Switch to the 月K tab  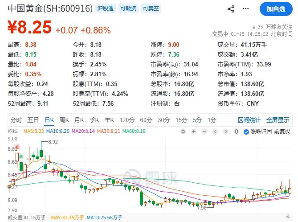pos(79,120)
